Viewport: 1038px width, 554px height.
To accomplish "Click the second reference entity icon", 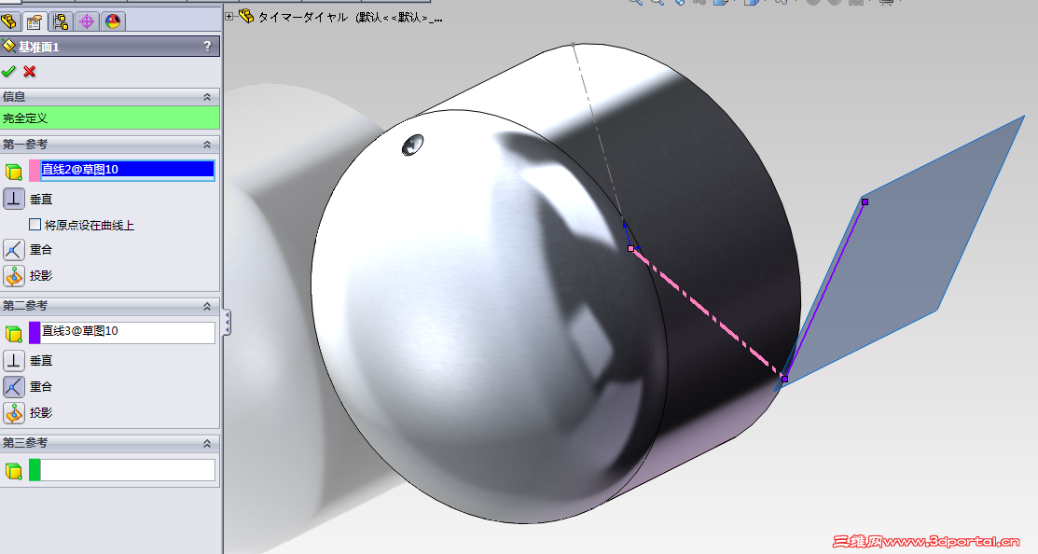I will tap(13, 334).
